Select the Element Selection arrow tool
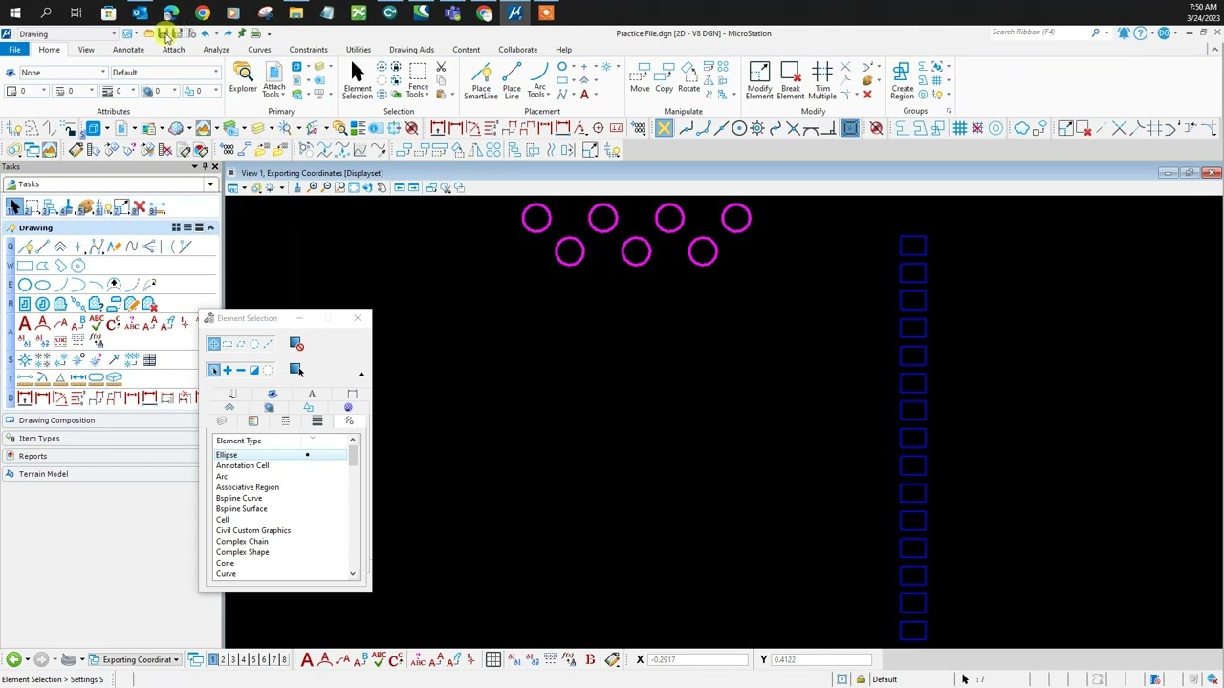Image resolution: width=1224 pixels, height=688 pixels. [x=357, y=80]
